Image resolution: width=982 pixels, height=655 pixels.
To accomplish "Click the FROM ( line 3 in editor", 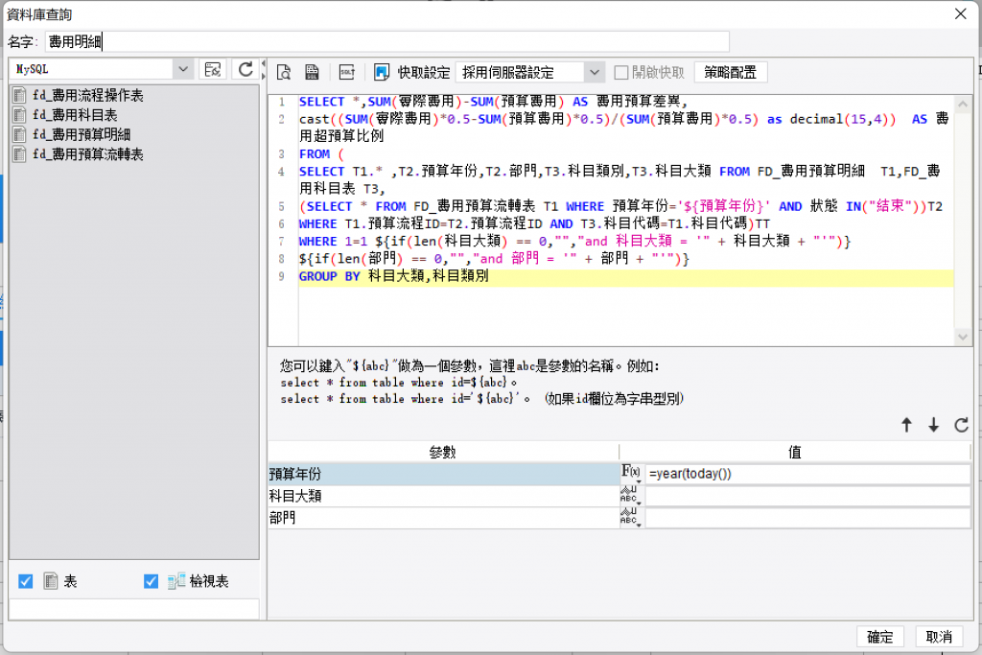I will point(321,154).
